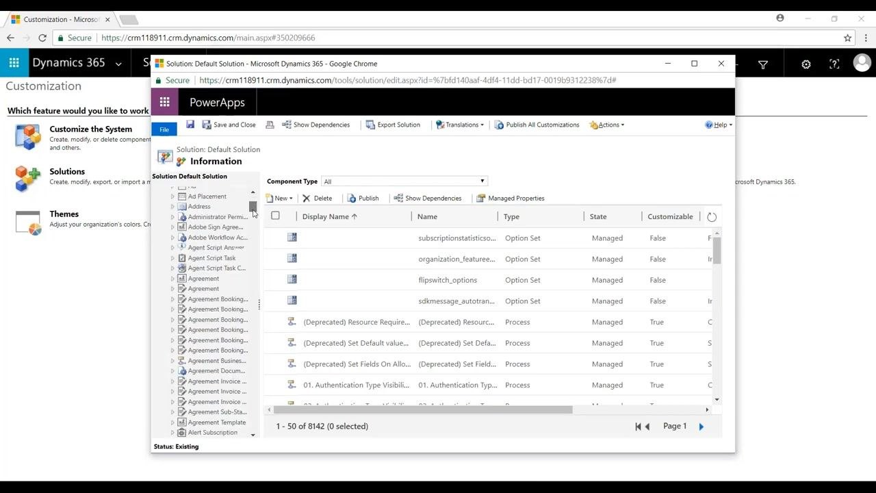Open the File menu button

[164, 129]
